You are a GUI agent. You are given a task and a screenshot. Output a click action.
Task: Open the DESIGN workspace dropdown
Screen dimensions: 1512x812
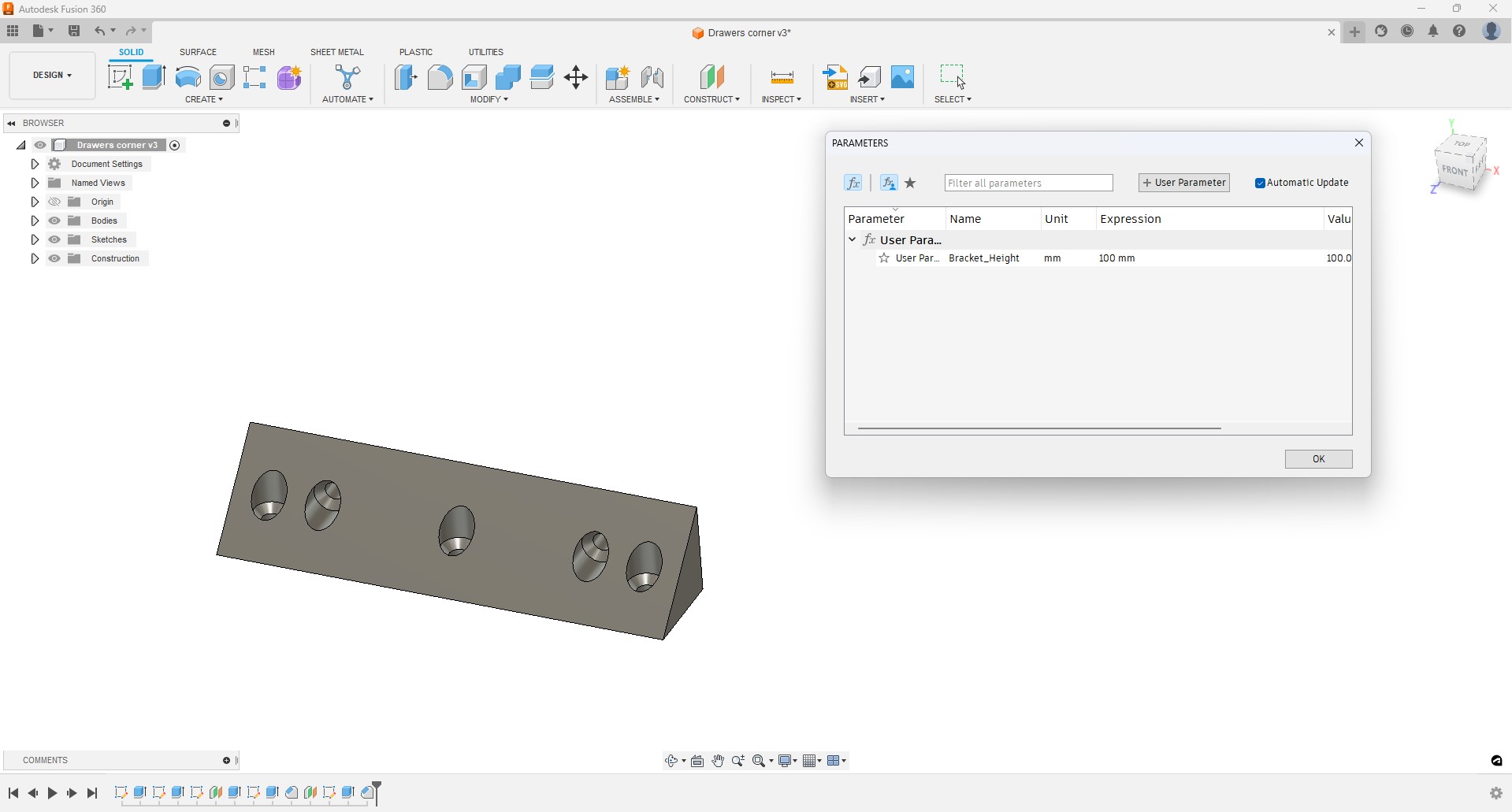click(x=53, y=76)
